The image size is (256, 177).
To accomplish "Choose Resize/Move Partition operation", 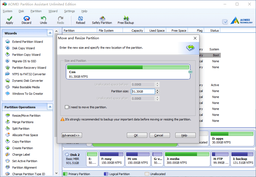I will (x=26, y=116).
